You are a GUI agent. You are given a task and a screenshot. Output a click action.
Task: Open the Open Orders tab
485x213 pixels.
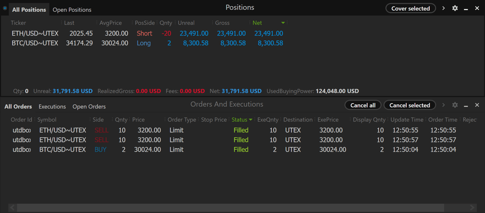[x=89, y=106]
